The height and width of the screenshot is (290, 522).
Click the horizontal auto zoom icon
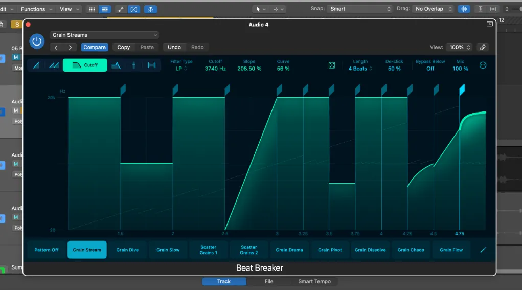pyautogui.click(x=493, y=9)
